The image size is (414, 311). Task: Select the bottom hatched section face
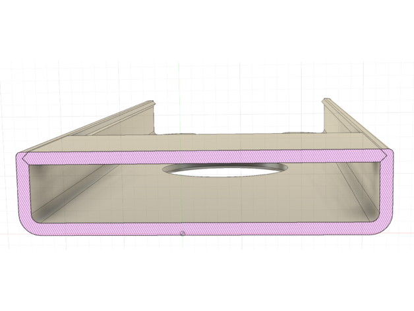point(198,229)
